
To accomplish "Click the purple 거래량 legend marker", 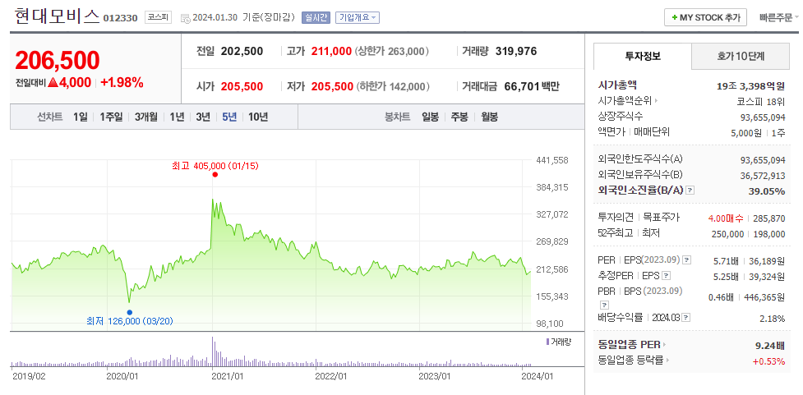I will tap(547, 342).
